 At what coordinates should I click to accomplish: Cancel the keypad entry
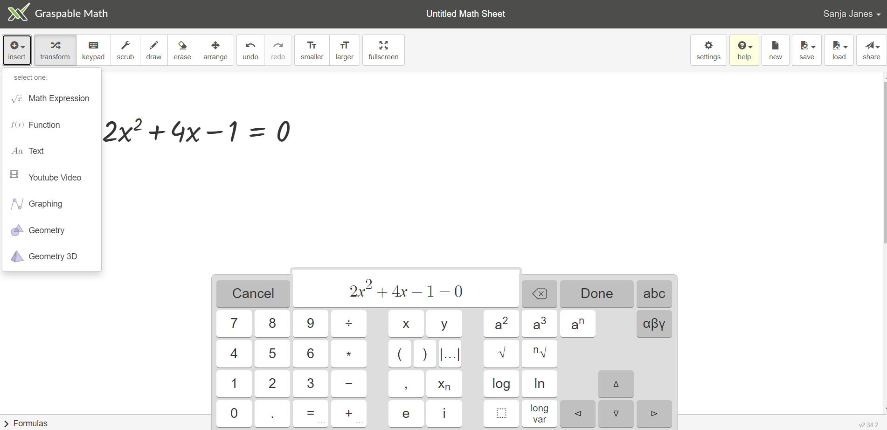point(253,293)
